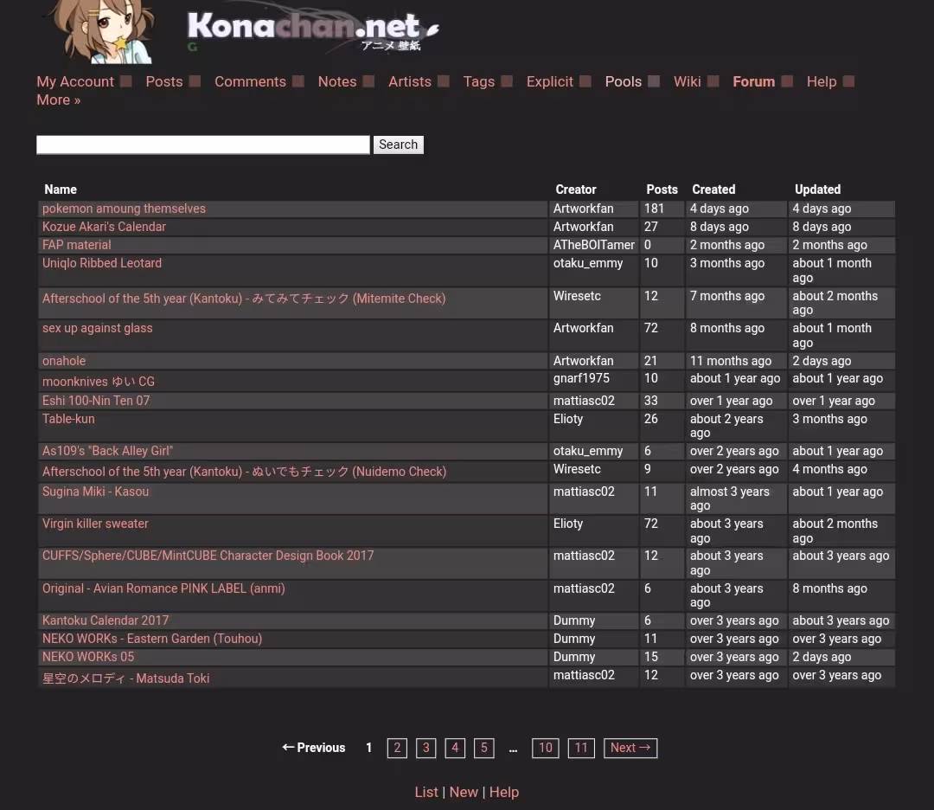Click the Posts column header
934x810 pixels.
pyautogui.click(x=662, y=190)
